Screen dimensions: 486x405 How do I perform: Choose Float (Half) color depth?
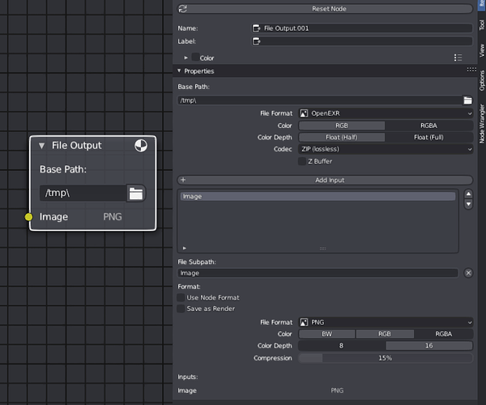click(342, 137)
